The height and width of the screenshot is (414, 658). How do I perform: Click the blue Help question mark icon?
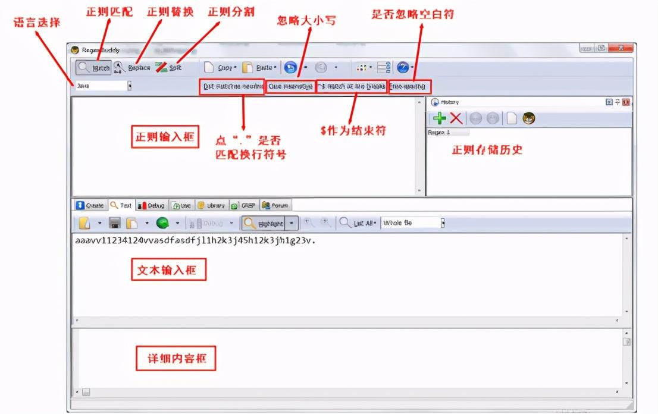403,68
